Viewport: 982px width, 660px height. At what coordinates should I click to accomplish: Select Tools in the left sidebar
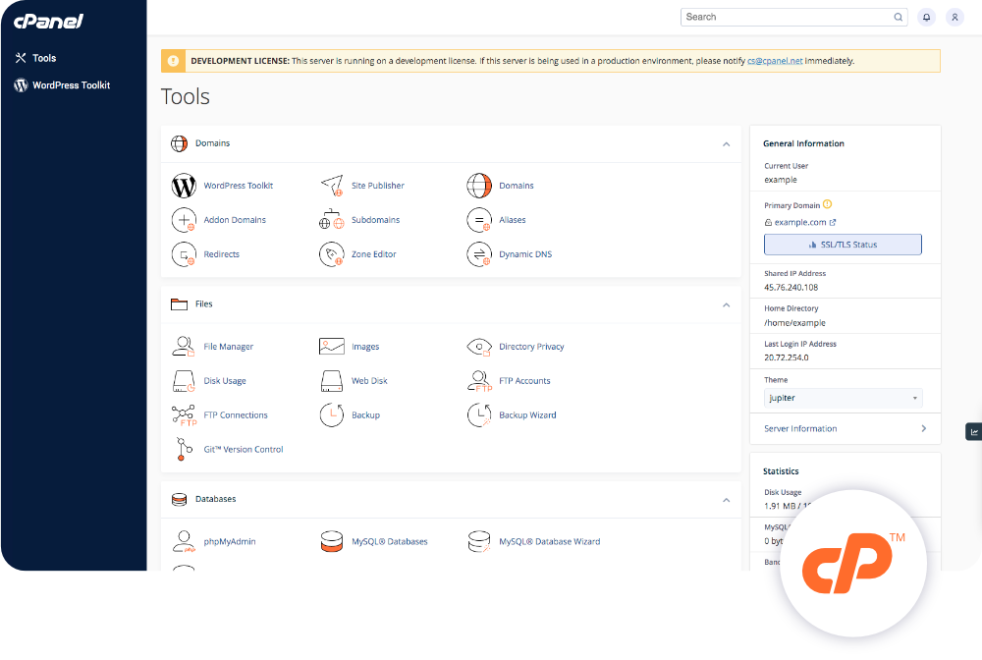pos(44,58)
